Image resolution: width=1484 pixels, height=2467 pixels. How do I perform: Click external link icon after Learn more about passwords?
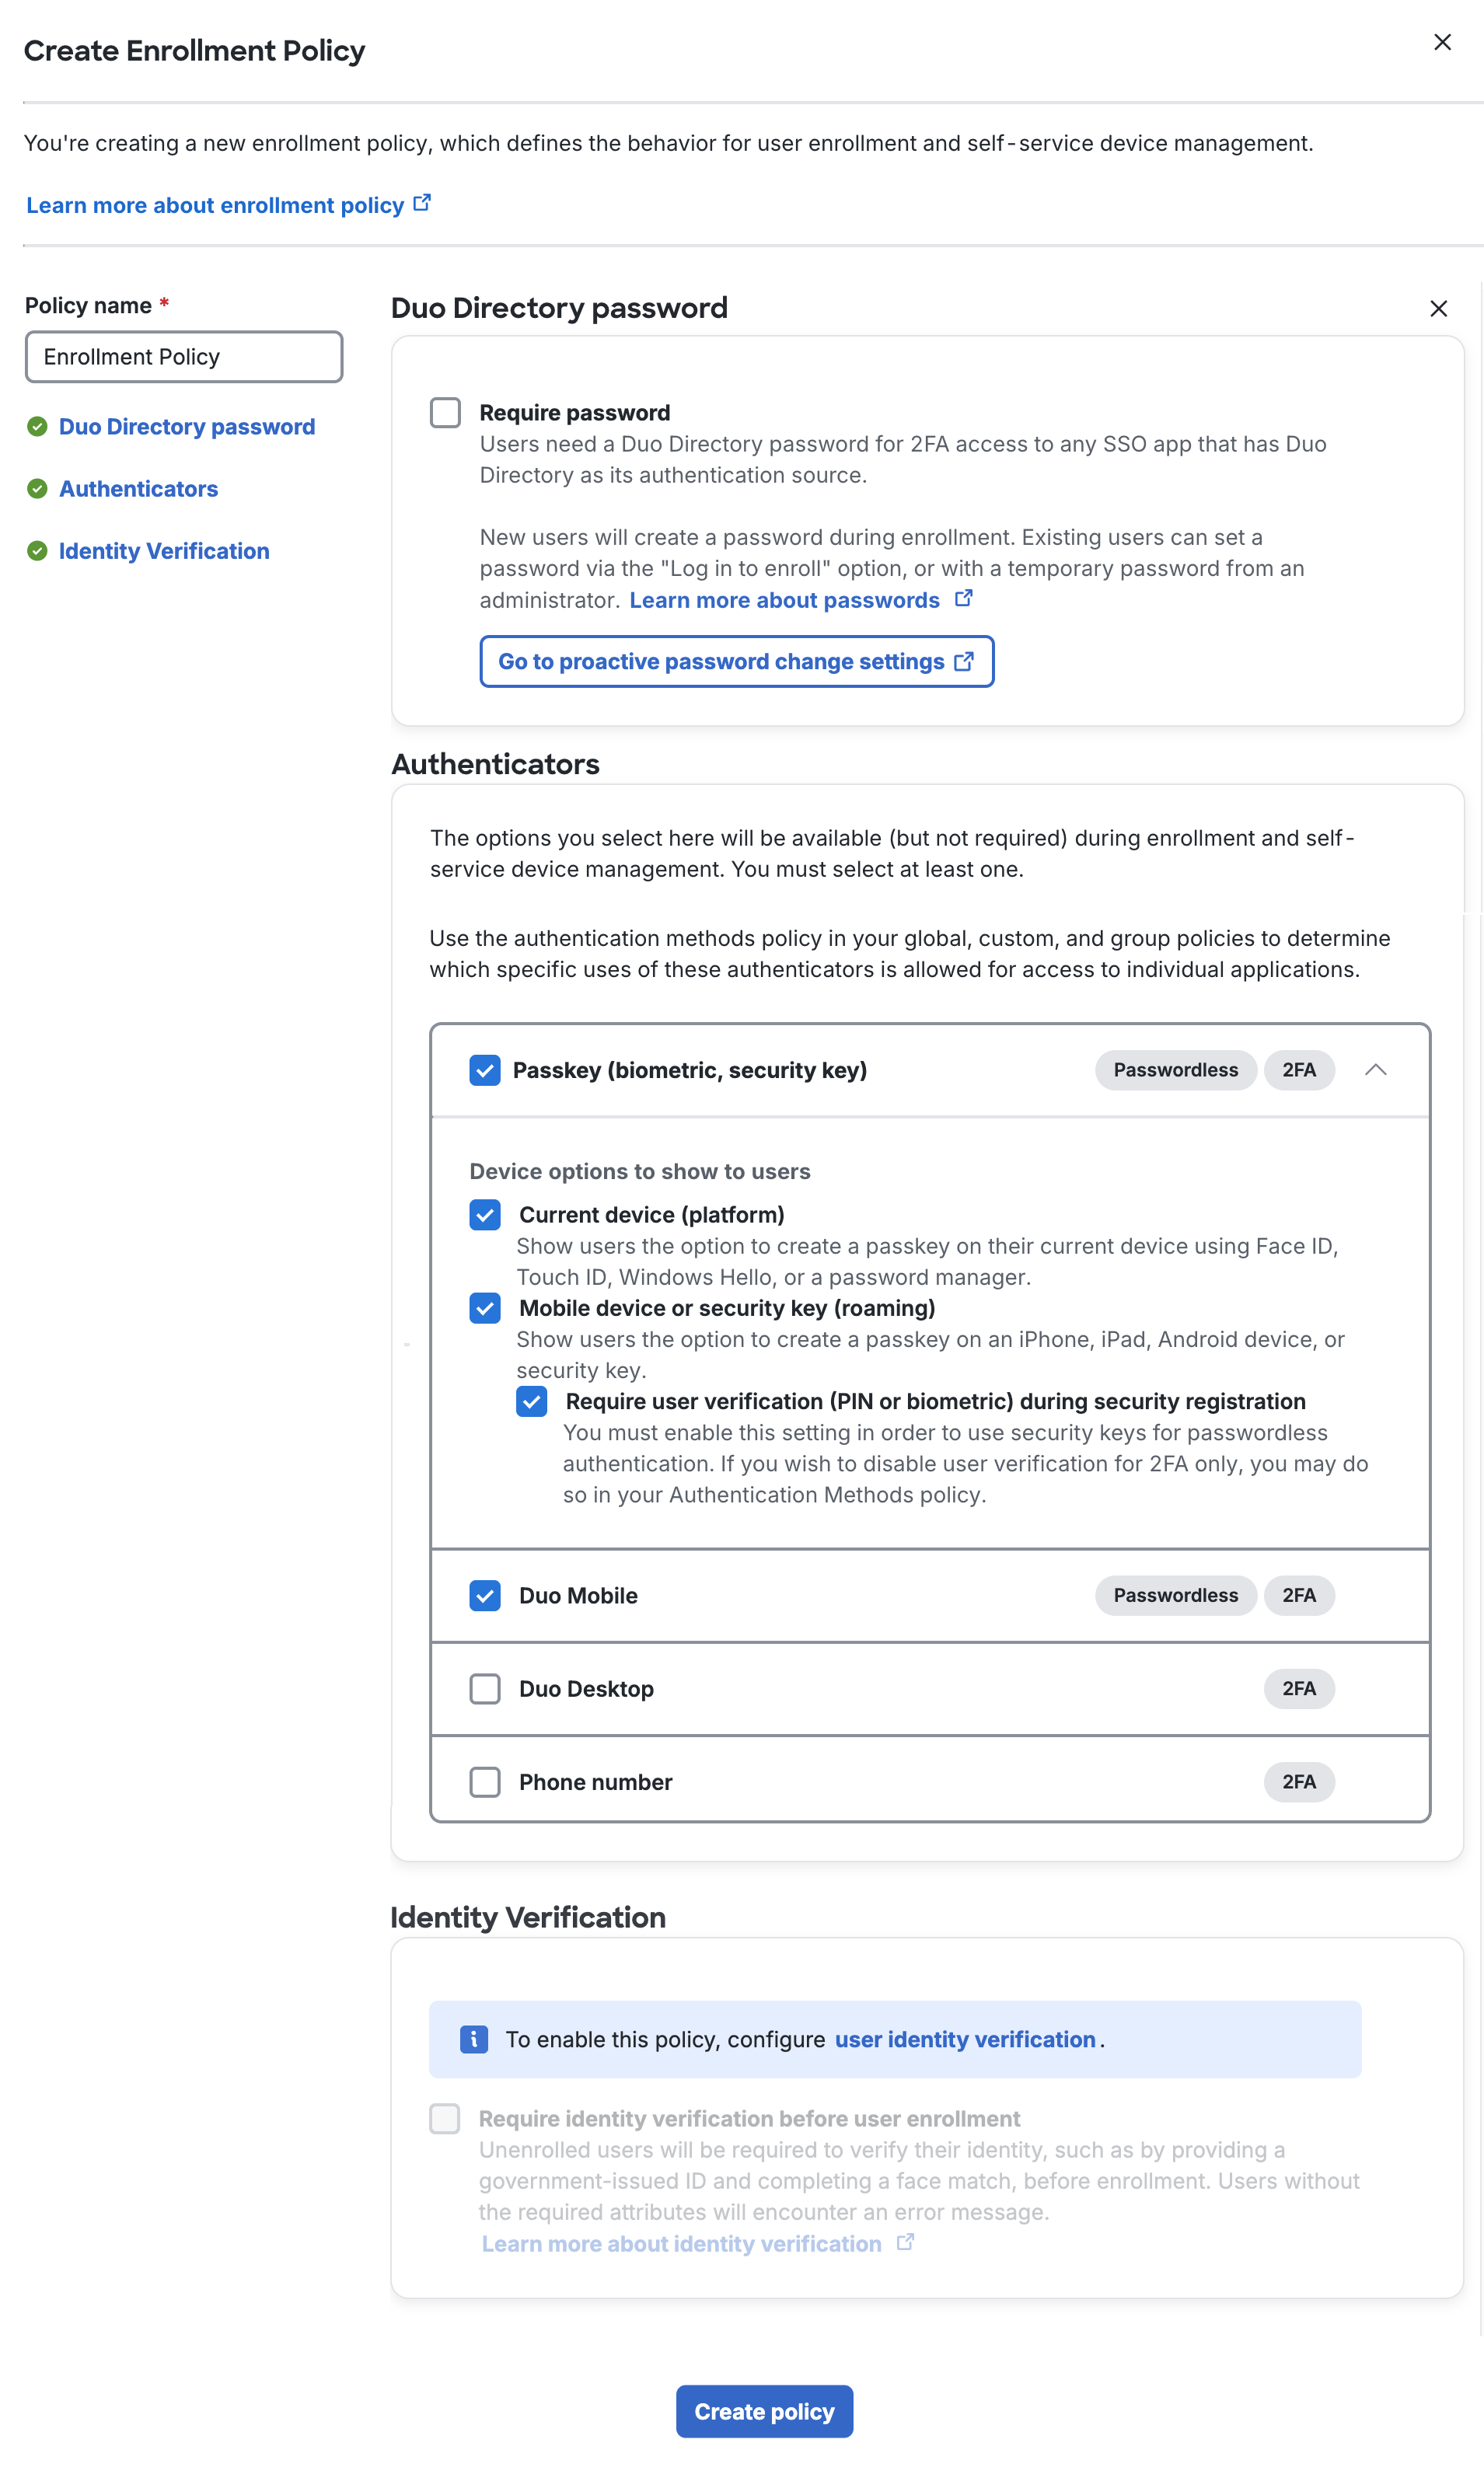[x=963, y=597]
